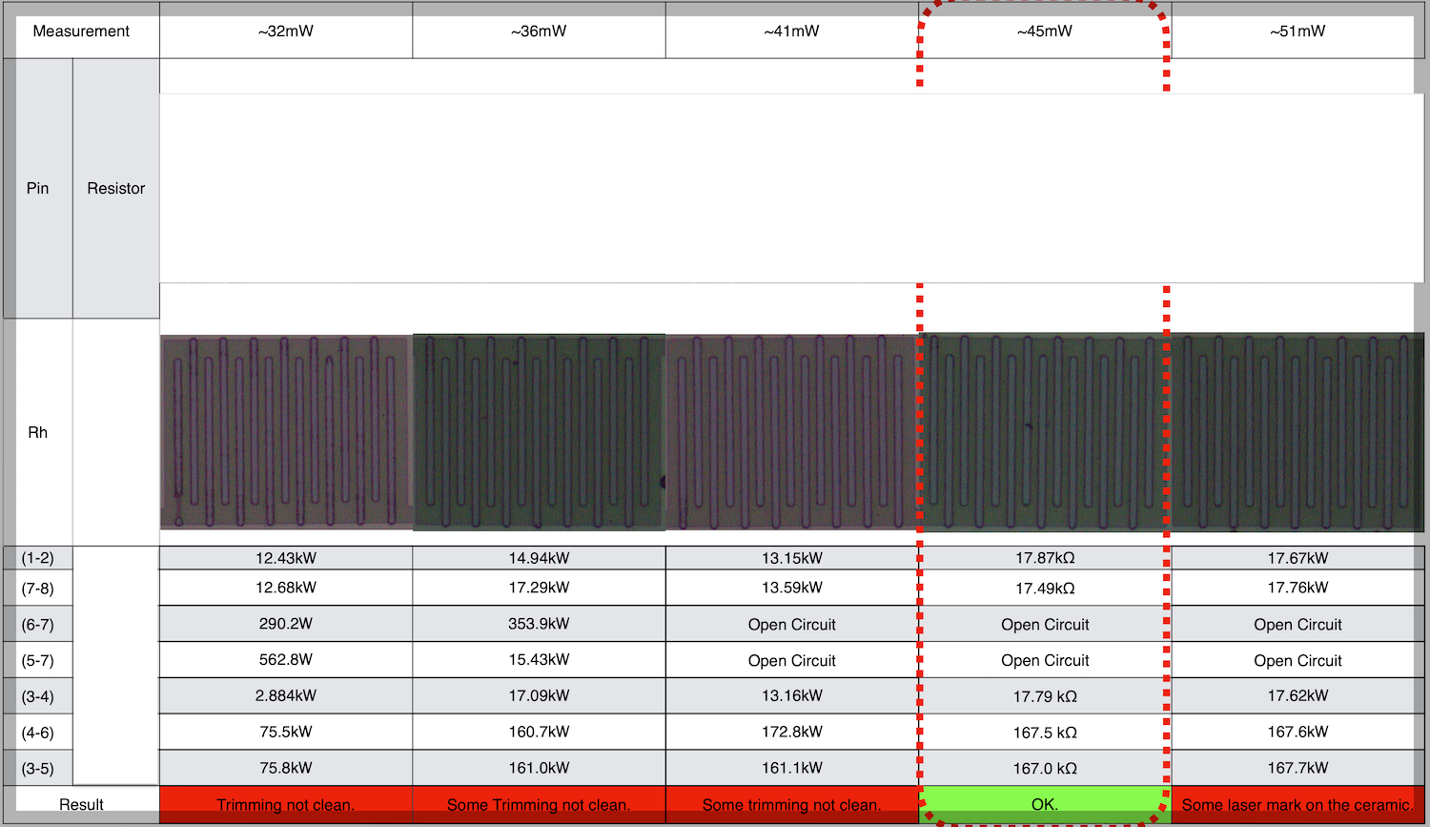Viewport: 1430px width, 827px height.
Task: Click the green OK result cell
Action: pos(1044,804)
